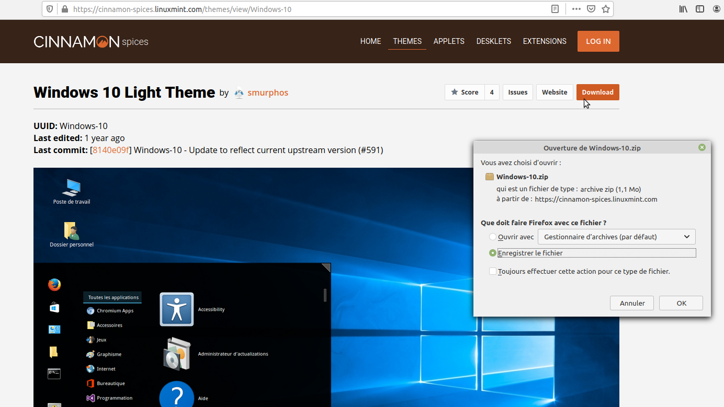Click the Firefox shield tracking protection icon
724x407 pixels.
(50, 9)
